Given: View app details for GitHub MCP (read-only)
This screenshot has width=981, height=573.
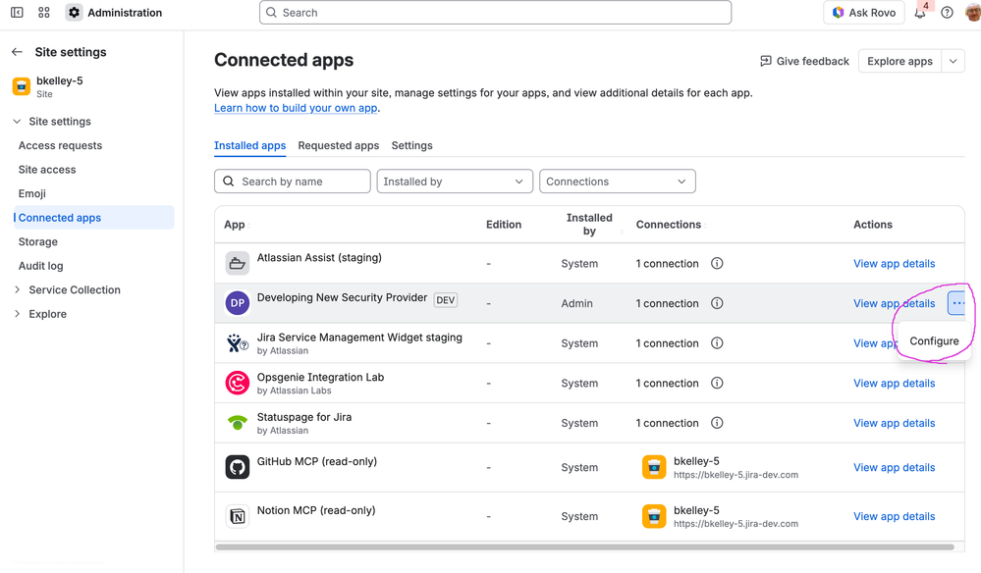Looking at the screenshot, I should pyautogui.click(x=894, y=467).
